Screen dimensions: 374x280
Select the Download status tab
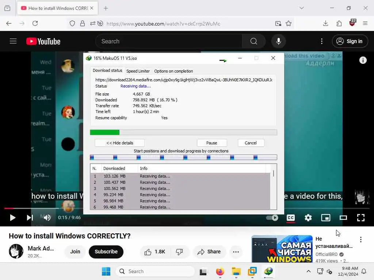pyautogui.click(x=107, y=70)
